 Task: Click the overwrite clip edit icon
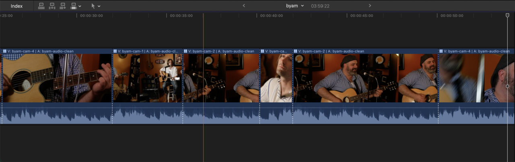pyautogui.click(x=74, y=6)
